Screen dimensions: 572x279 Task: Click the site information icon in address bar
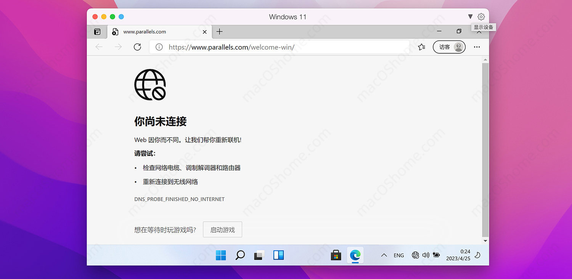(x=159, y=47)
